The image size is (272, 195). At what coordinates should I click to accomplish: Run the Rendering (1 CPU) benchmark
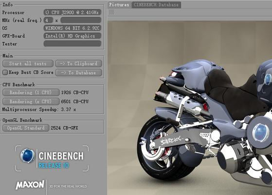coord(31,93)
